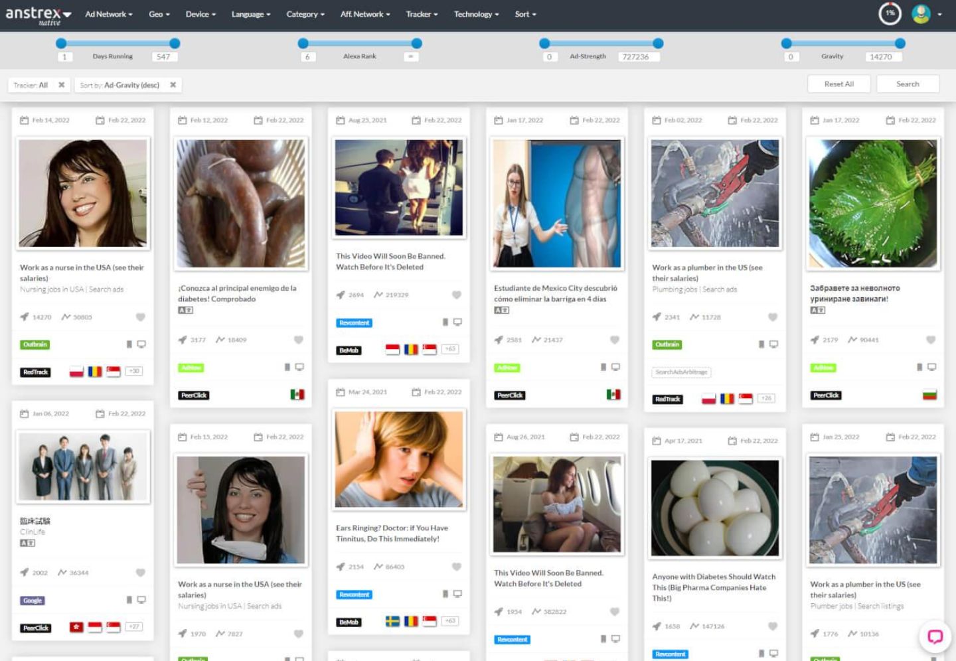The image size is (956, 661).
Task: Grab the Days Running slider right handle
Action: [x=175, y=43]
